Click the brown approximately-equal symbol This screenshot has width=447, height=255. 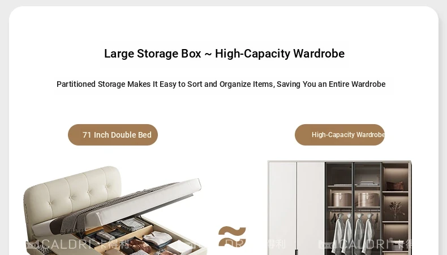tap(232, 236)
